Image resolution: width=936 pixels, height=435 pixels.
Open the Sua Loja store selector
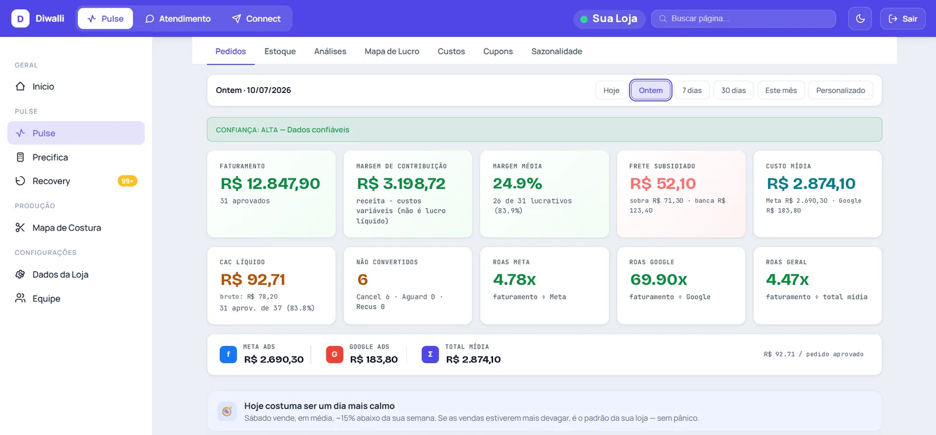point(609,19)
